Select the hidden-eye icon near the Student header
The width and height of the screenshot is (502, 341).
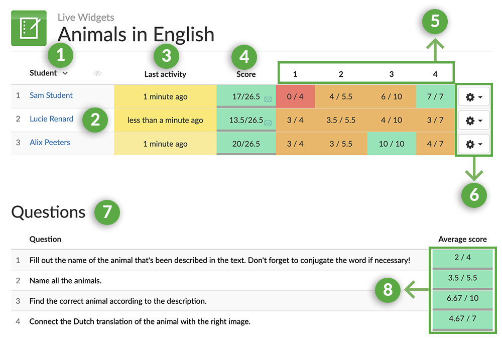98,73
